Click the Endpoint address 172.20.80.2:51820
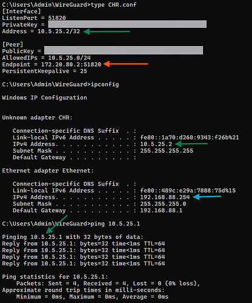Image resolution: width=252 pixels, height=303 pixels. point(71,64)
